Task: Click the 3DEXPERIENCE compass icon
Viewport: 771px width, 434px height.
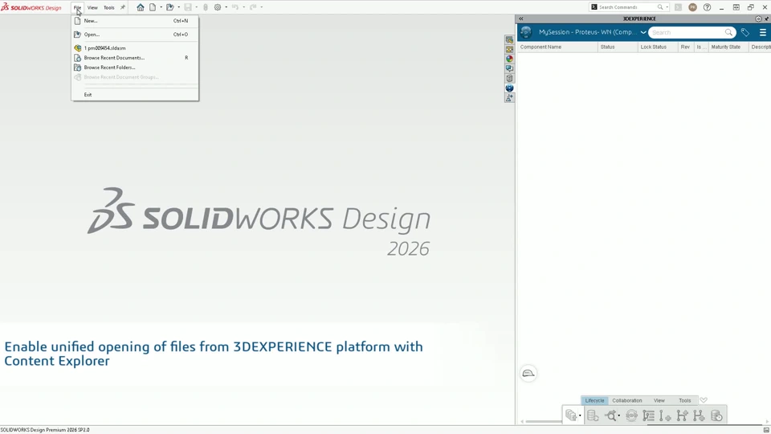Action: [x=526, y=32]
